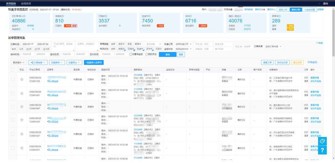
Task: Switch to the 在线发货 tab
Action: tap(25, 3)
